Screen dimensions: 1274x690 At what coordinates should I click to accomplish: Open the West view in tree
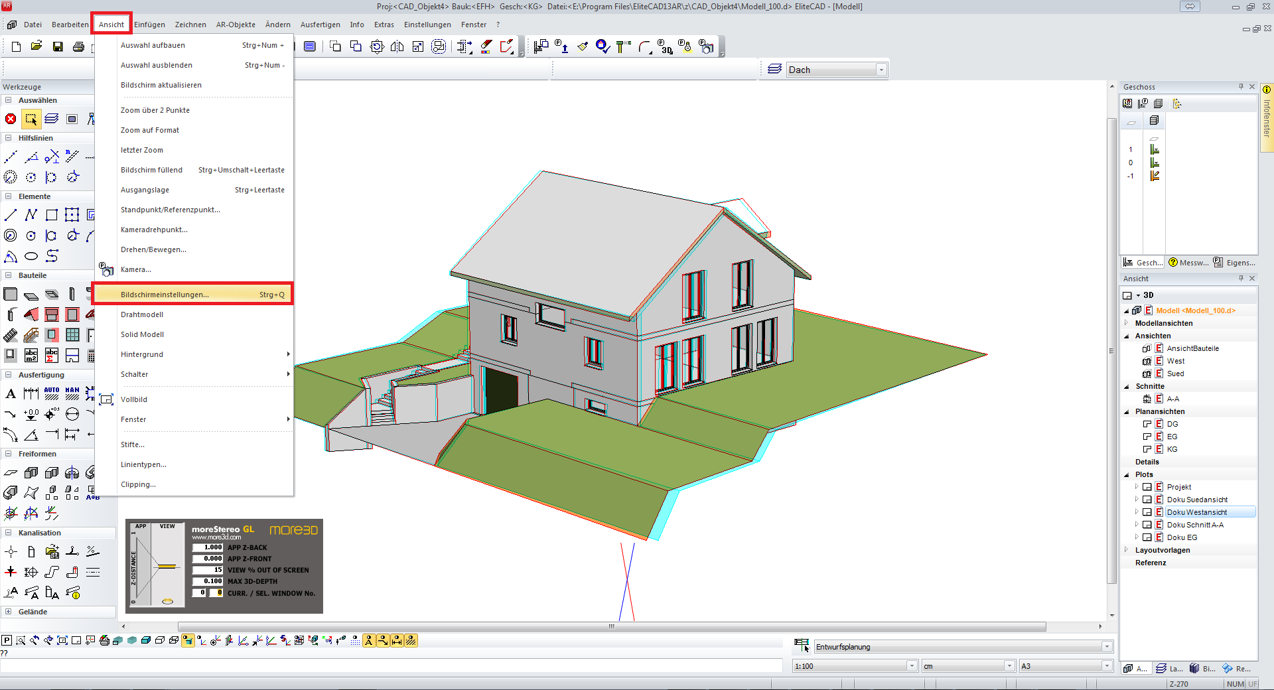click(1175, 361)
